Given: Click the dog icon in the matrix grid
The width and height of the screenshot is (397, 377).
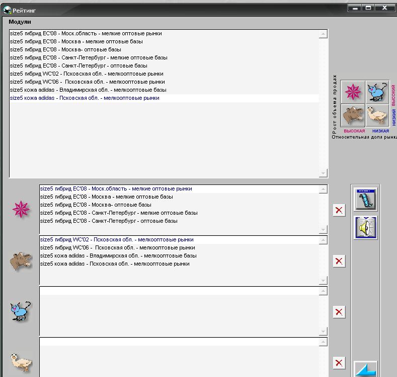Looking at the screenshot, I should pos(377,115).
